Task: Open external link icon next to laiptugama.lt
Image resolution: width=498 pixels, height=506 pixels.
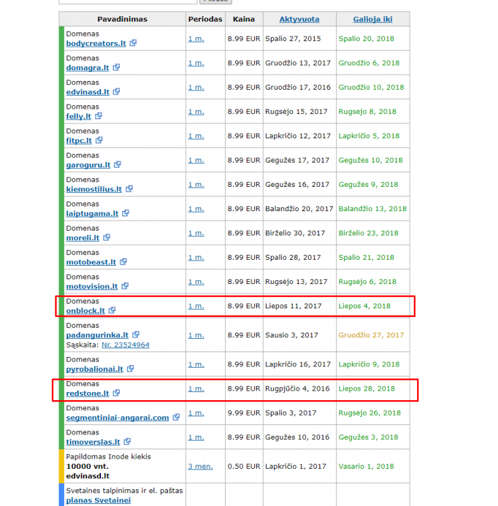Action: [125, 213]
